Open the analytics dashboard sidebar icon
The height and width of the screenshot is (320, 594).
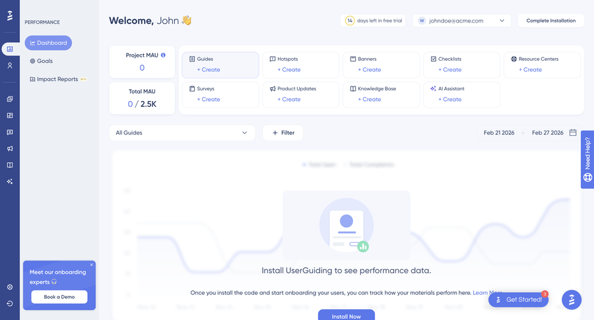tap(10, 49)
